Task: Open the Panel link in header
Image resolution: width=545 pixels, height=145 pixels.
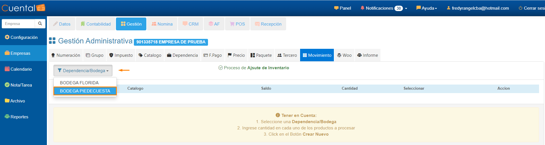Action: tap(342, 8)
